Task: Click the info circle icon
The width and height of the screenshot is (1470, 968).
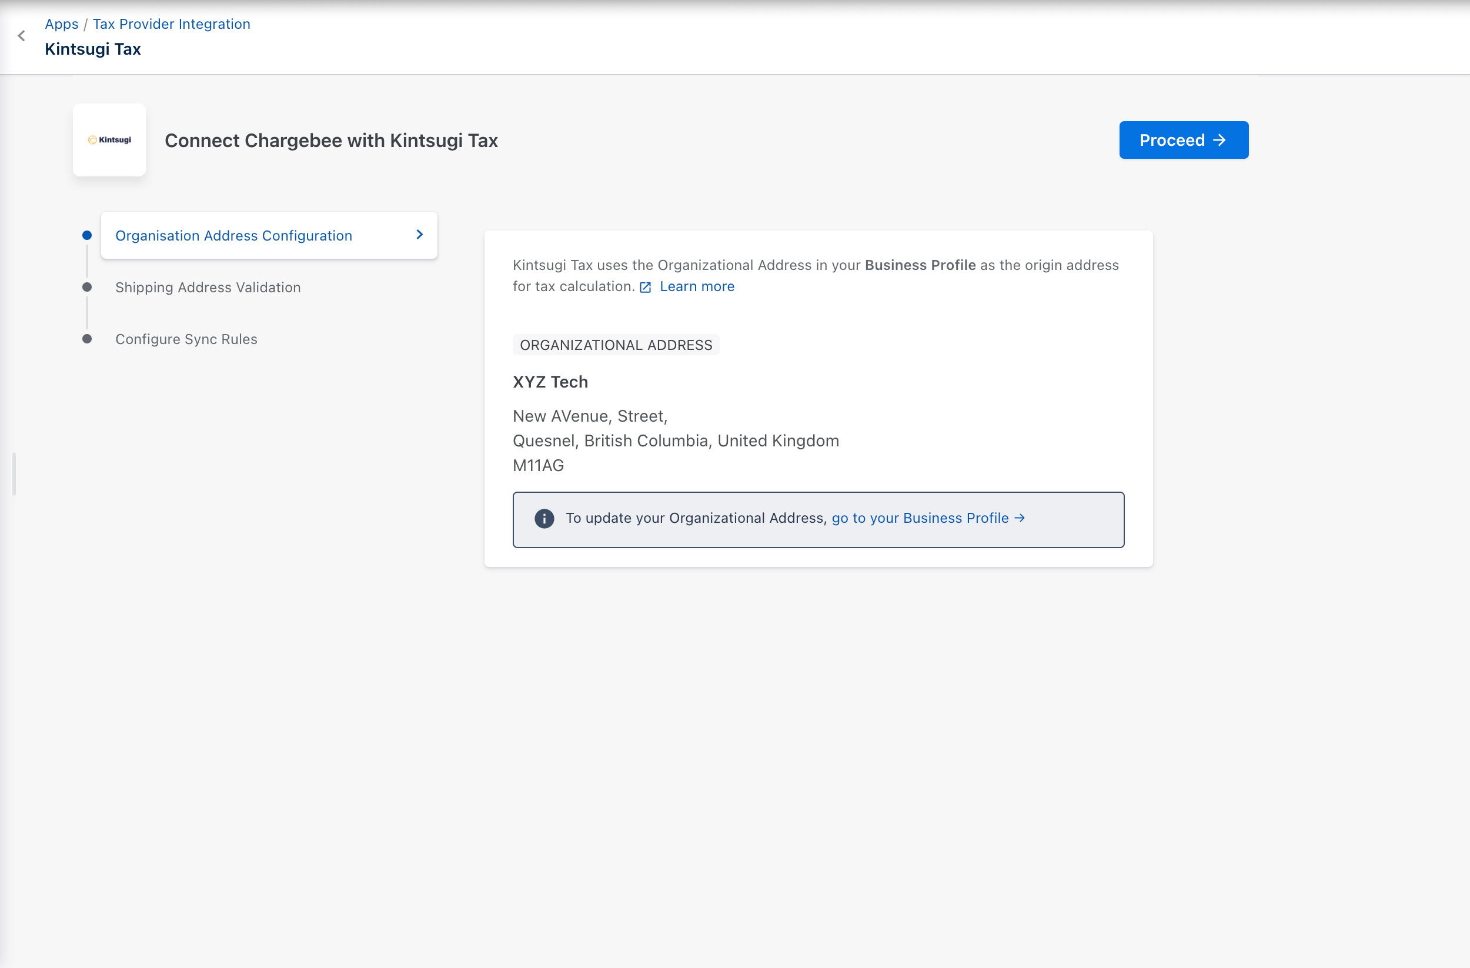Action: [543, 518]
